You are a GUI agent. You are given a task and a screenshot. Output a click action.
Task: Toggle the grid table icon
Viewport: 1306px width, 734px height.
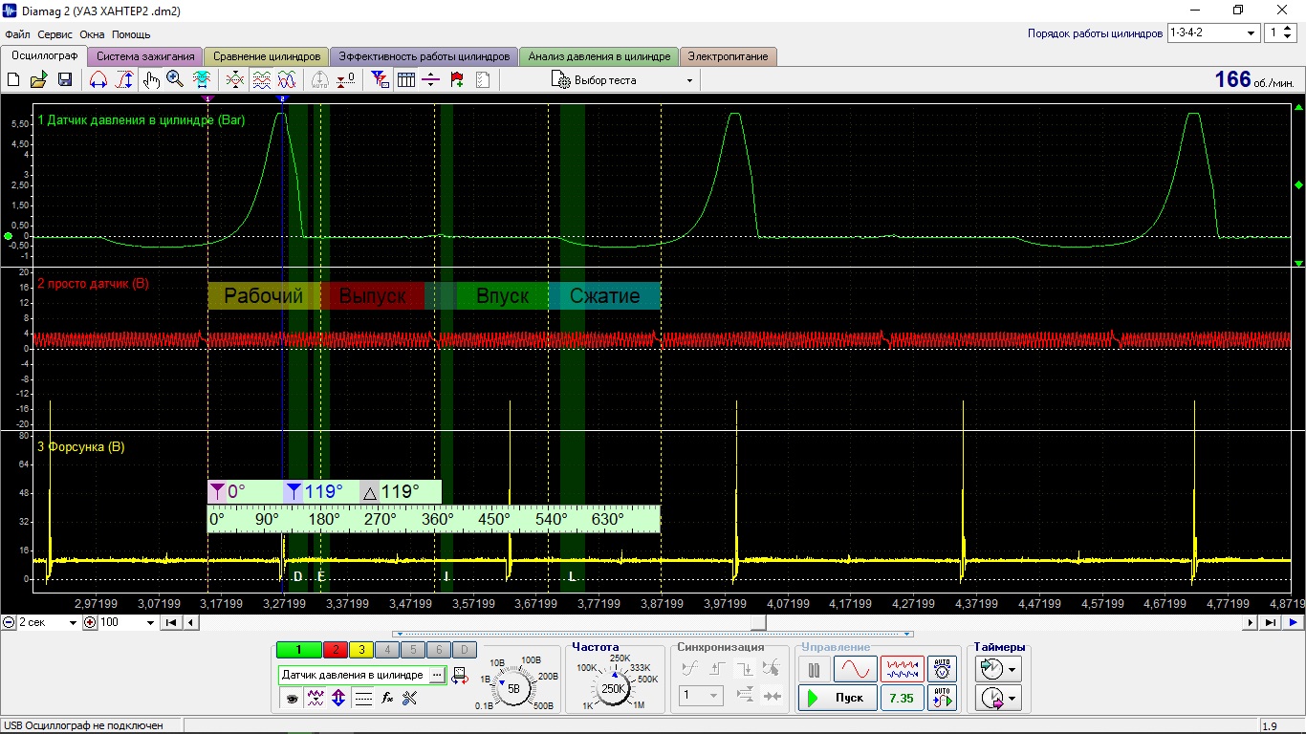coord(406,80)
